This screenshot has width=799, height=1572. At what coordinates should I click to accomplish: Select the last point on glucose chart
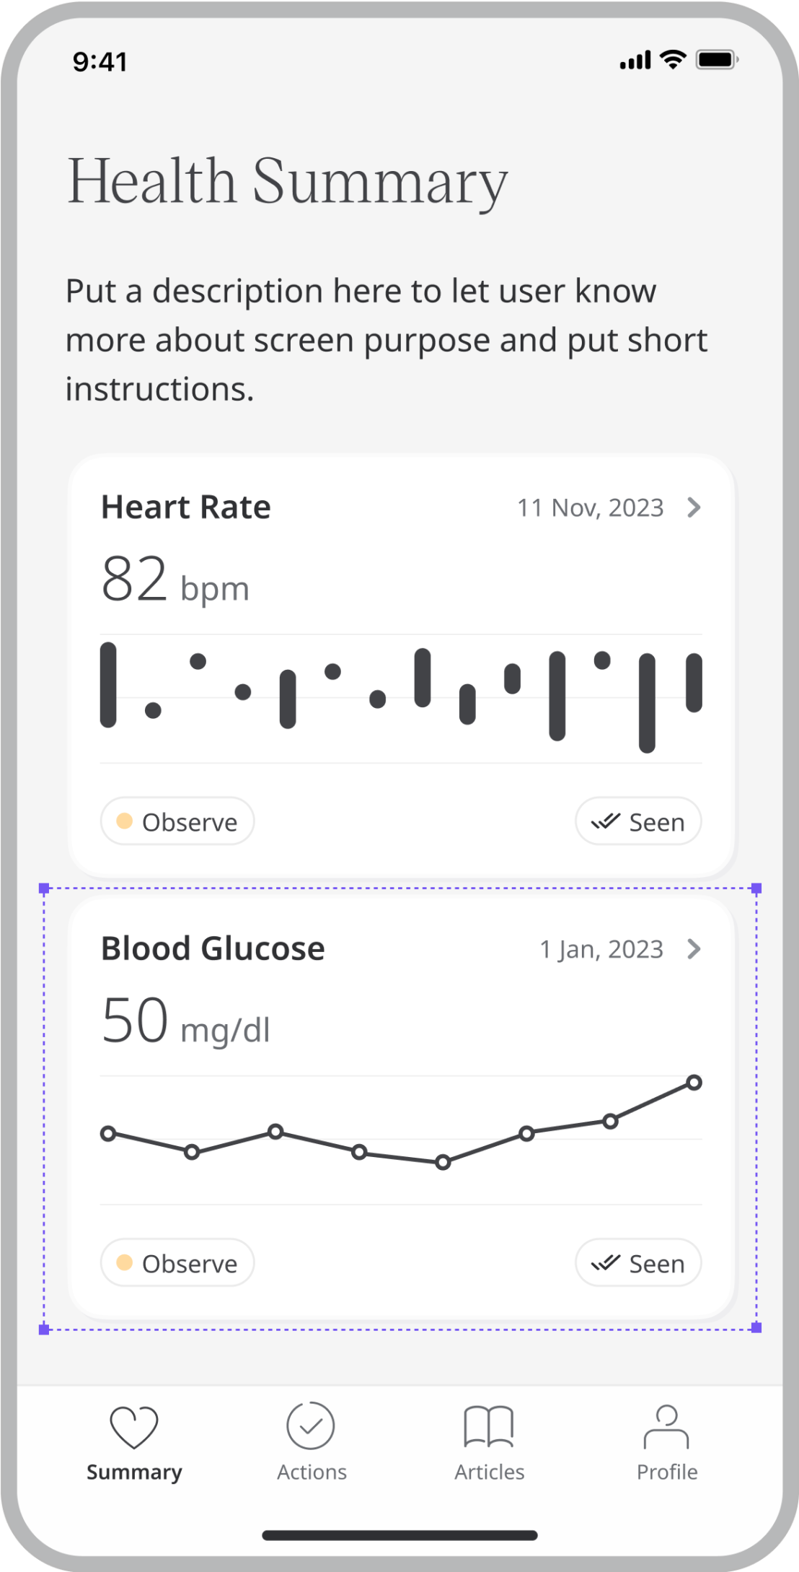tap(694, 1083)
